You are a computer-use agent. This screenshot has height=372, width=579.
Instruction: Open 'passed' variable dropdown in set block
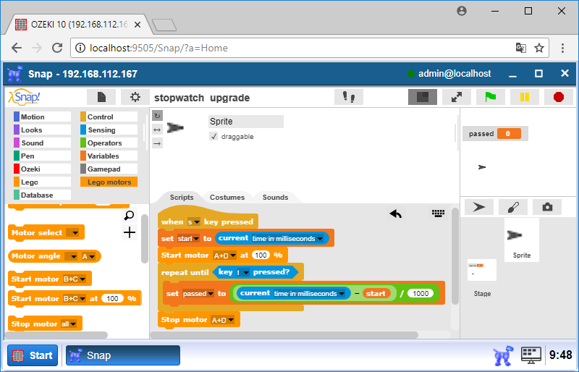tap(198, 294)
